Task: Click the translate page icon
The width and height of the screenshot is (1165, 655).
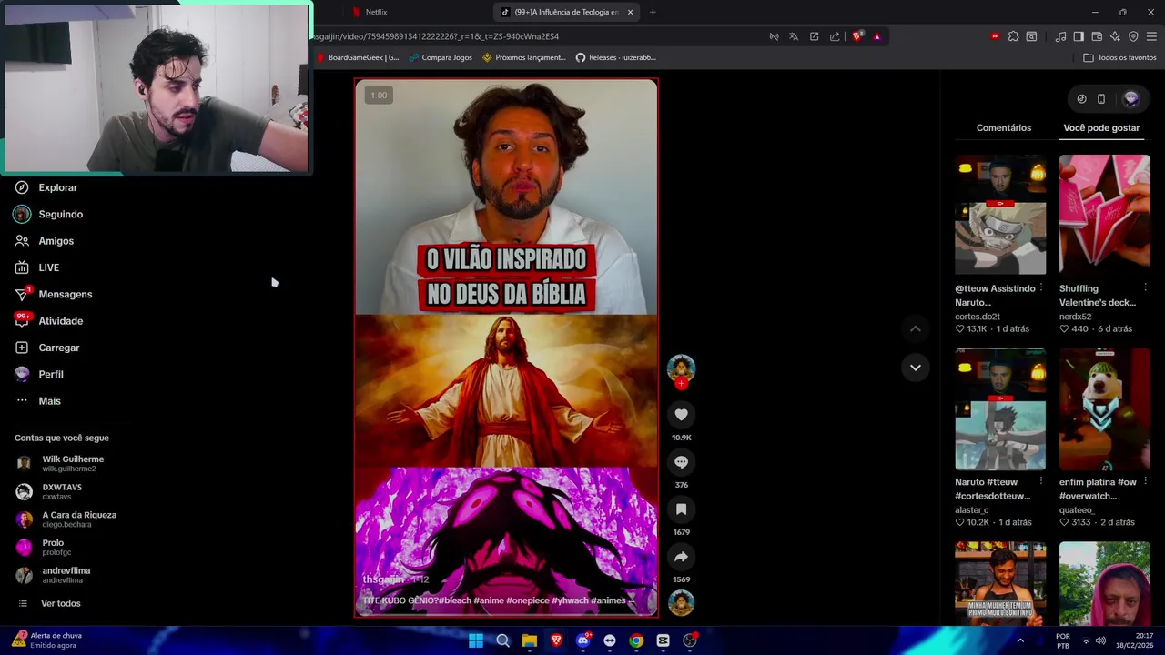Action: coord(794,36)
